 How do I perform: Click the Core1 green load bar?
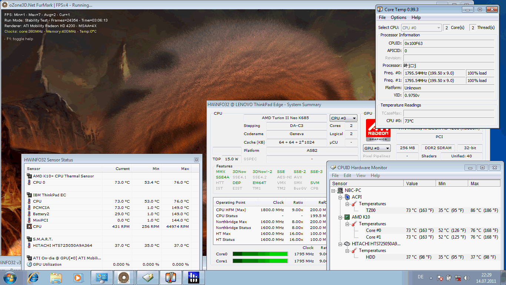260,261
